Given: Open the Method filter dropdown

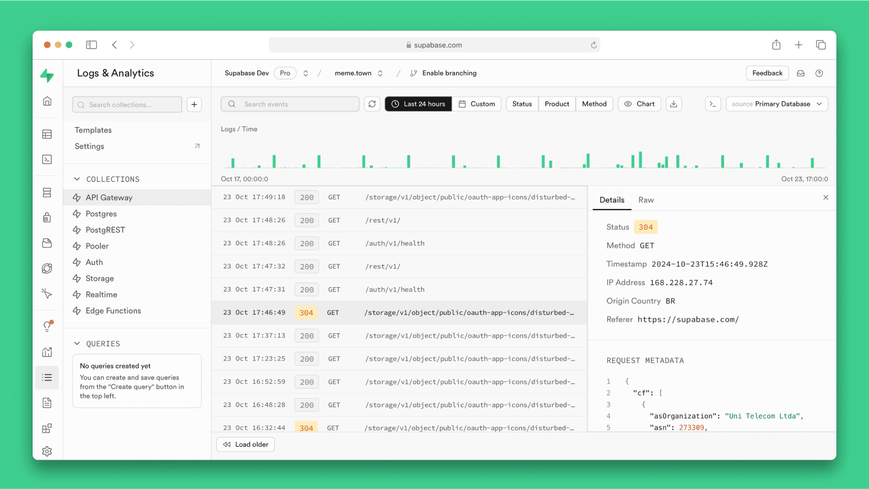Looking at the screenshot, I should pyautogui.click(x=594, y=104).
